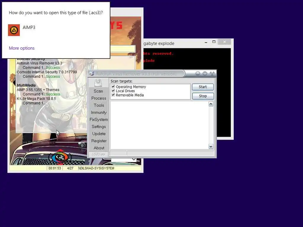Click the Autorun Virus Remover title bar icon
Viewport: 303px width, 227px height.
(92, 74)
